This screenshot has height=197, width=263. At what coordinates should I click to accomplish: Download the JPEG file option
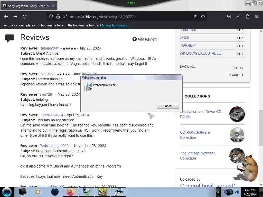click(184, 37)
